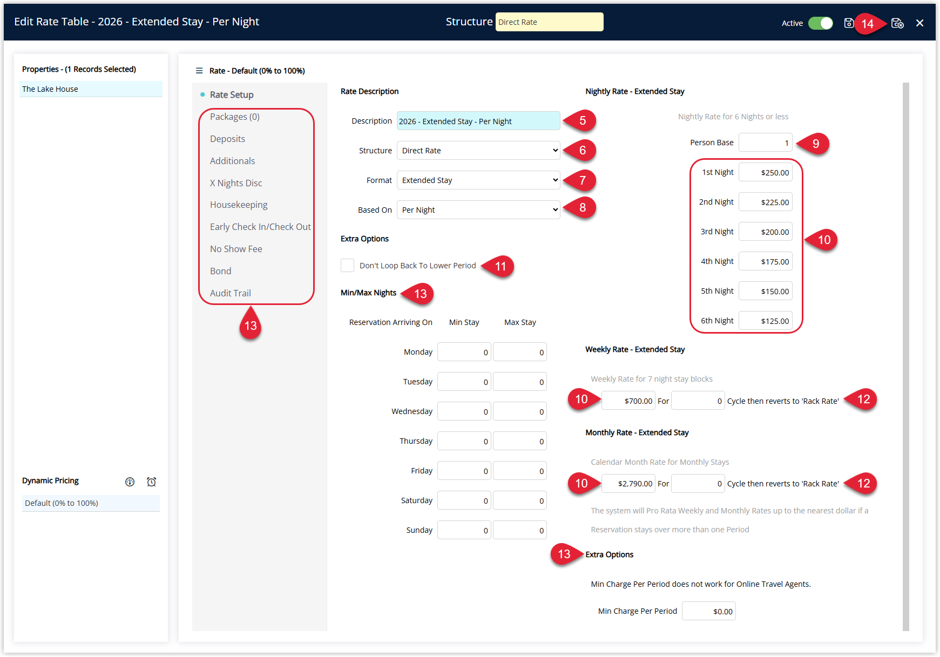This screenshot has width=940, height=657.
Task: Click the weekly rate $700.00 field
Action: pyautogui.click(x=628, y=401)
